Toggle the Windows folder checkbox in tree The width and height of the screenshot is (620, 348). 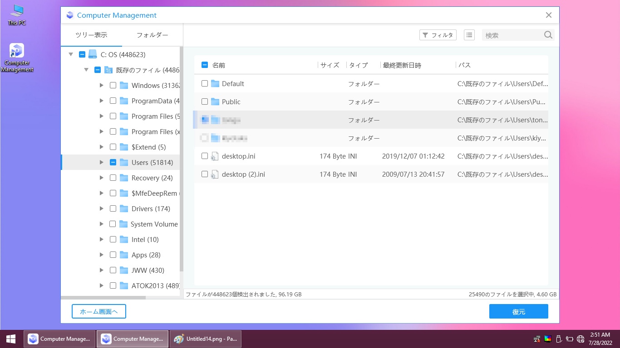[x=113, y=85]
